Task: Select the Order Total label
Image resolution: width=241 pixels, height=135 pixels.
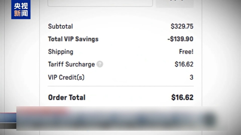Action: (67, 97)
